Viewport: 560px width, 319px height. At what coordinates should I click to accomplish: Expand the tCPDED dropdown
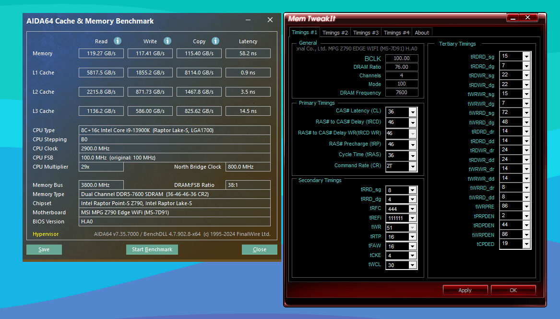(526, 244)
